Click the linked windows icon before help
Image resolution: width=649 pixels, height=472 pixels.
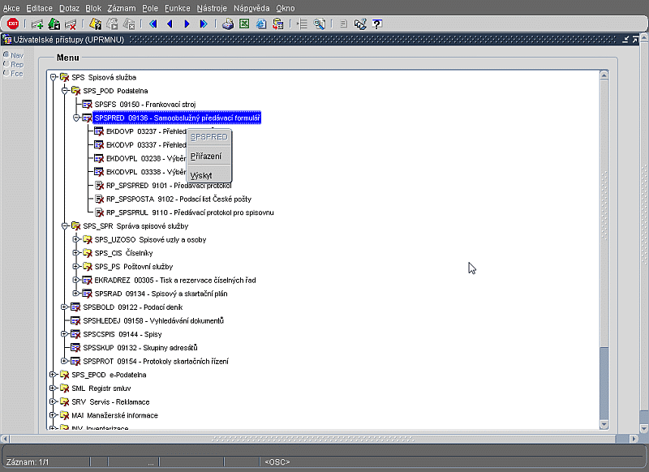click(360, 24)
